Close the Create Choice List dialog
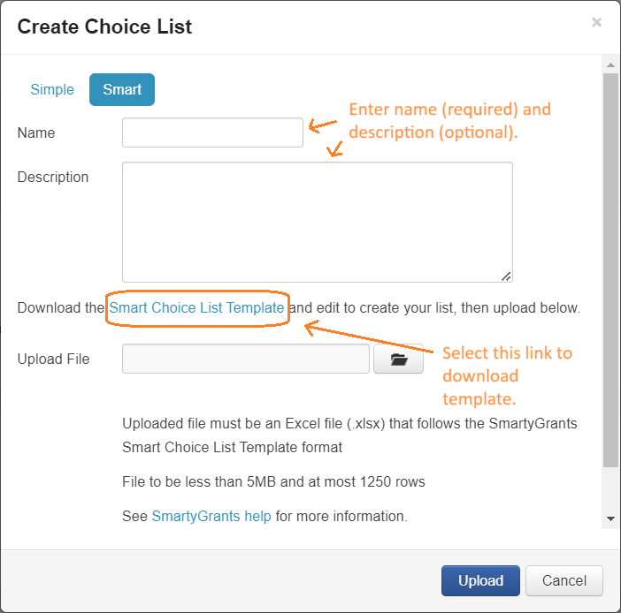The width and height of the screenshot is (621, 613). click(597, 22)
